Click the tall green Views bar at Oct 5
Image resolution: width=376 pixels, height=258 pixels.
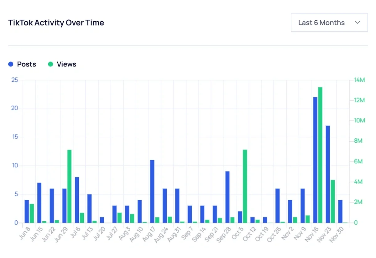pos(244,185)
